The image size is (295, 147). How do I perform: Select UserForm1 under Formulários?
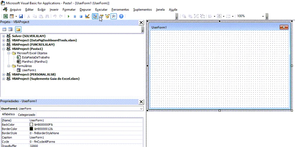[29, 70]
